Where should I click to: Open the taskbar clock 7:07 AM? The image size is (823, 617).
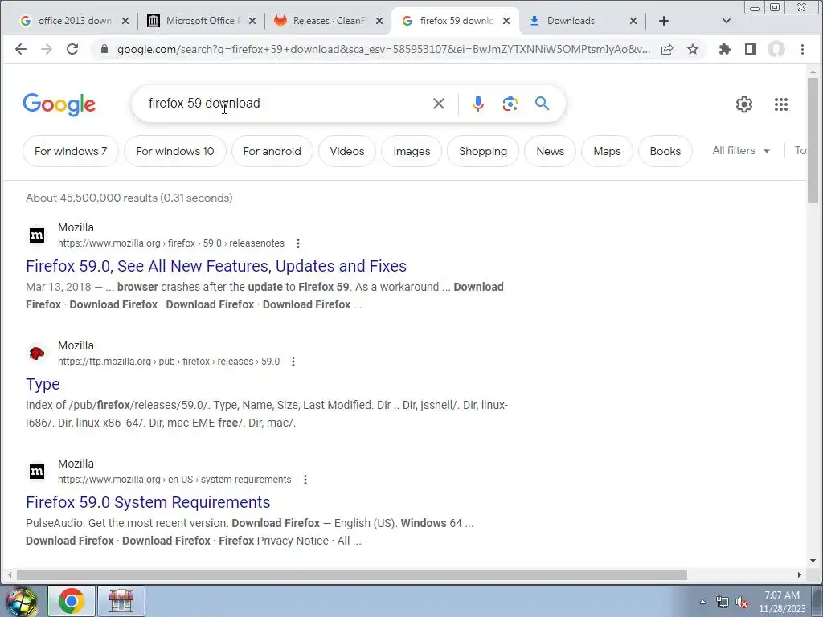click(782, 602)
